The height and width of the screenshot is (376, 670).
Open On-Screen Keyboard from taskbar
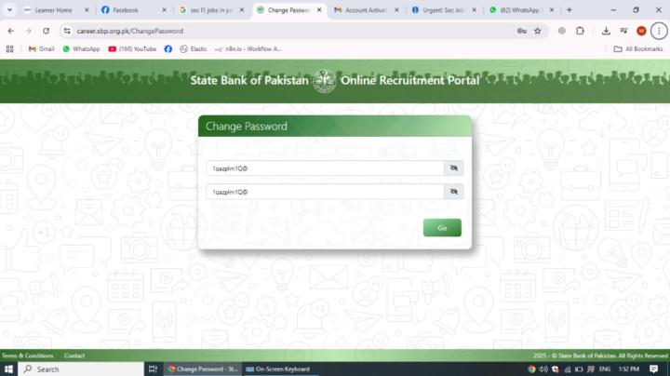point(278,369)
